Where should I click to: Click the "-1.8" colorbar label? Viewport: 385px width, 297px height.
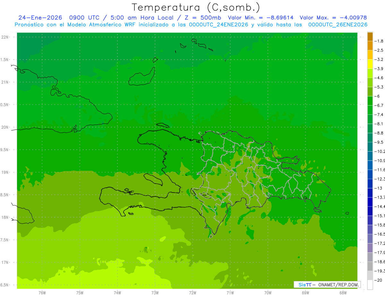(x=379, y=41)
